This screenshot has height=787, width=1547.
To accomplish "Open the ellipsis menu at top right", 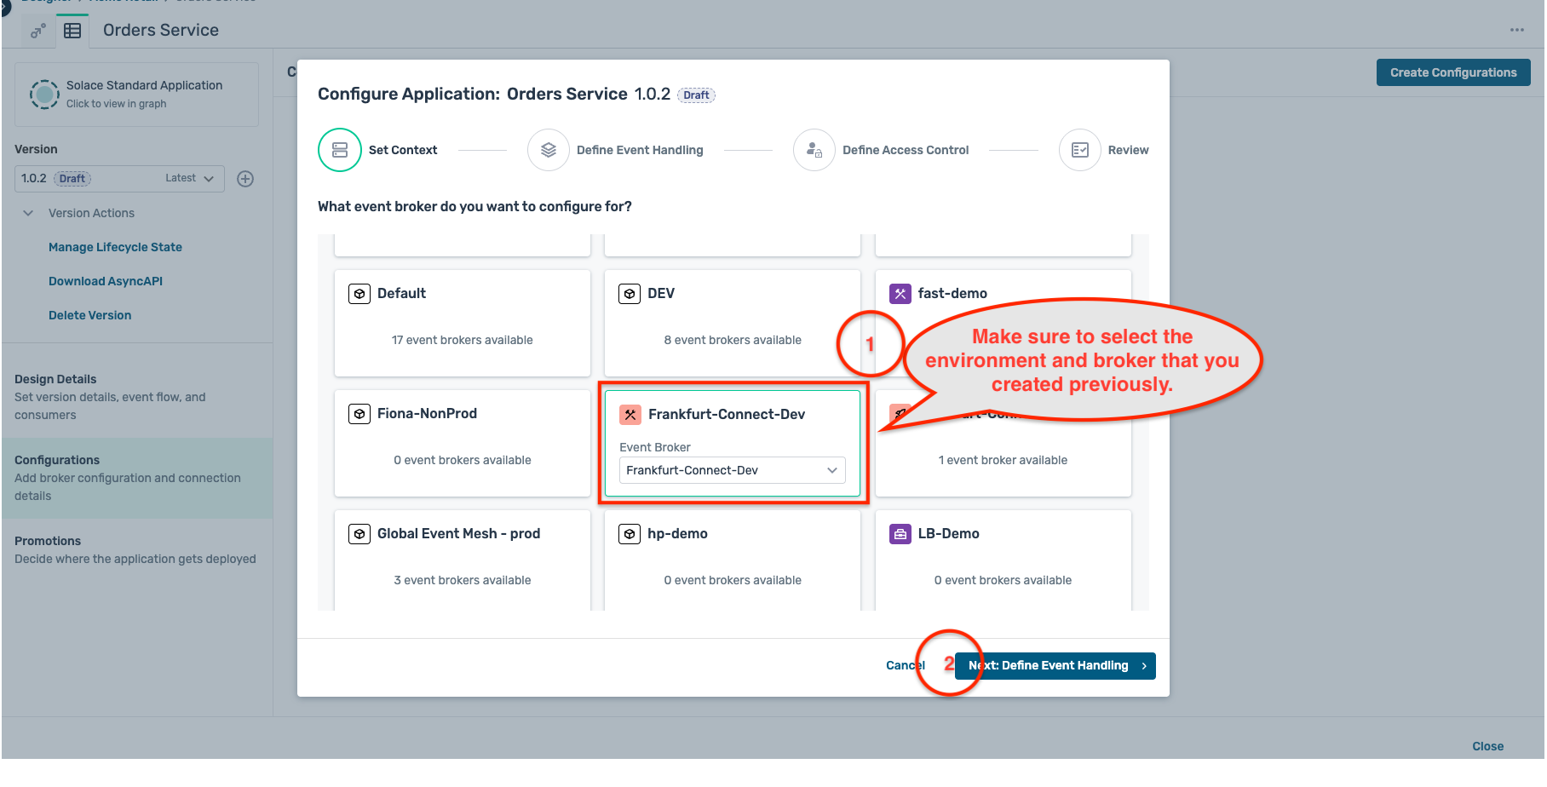I will click(1517, 30).
